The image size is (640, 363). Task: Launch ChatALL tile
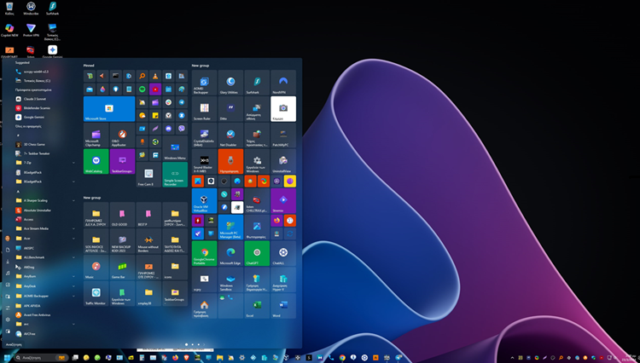click(283, 253)
